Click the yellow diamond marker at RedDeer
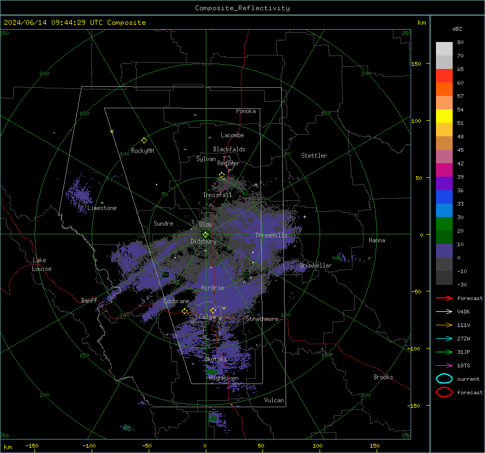 tap(222, 175)
